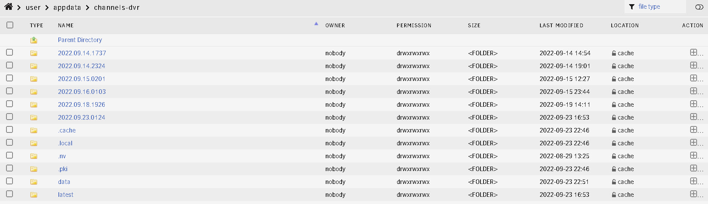708x204 pixels.
Task: Select the checkbox for .local folder
Action: [x=10, y=143]
